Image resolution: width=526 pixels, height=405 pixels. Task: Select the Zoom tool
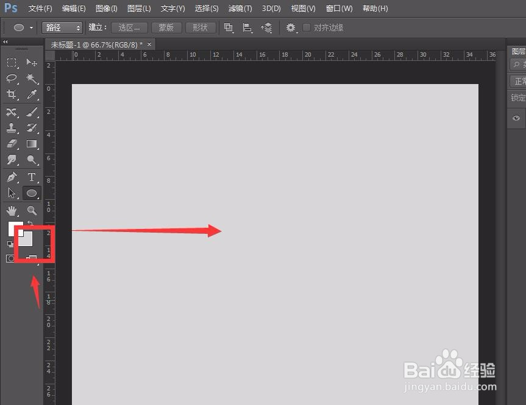pos(32,211)
